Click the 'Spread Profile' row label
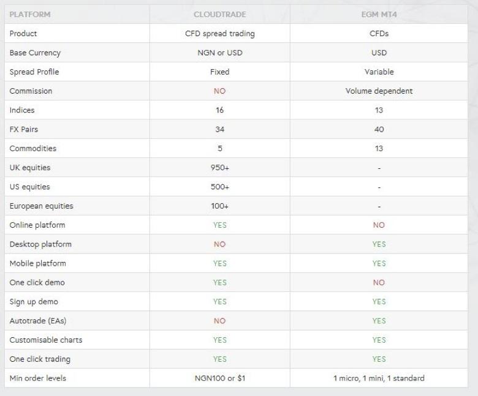Image resolution: width=478 pixels, height=396 pixels. coord(34,72)
